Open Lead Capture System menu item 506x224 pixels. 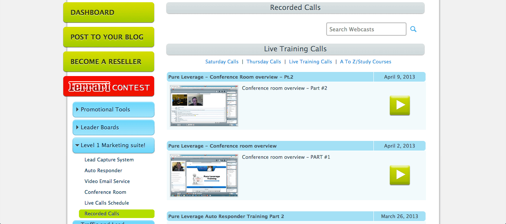point(109,160)
